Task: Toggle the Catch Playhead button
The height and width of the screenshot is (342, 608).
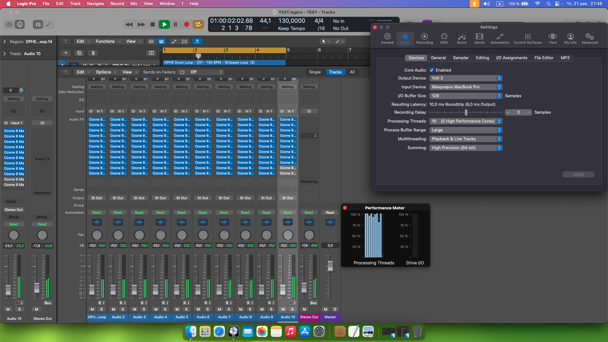Action: (x=197, y=41)
